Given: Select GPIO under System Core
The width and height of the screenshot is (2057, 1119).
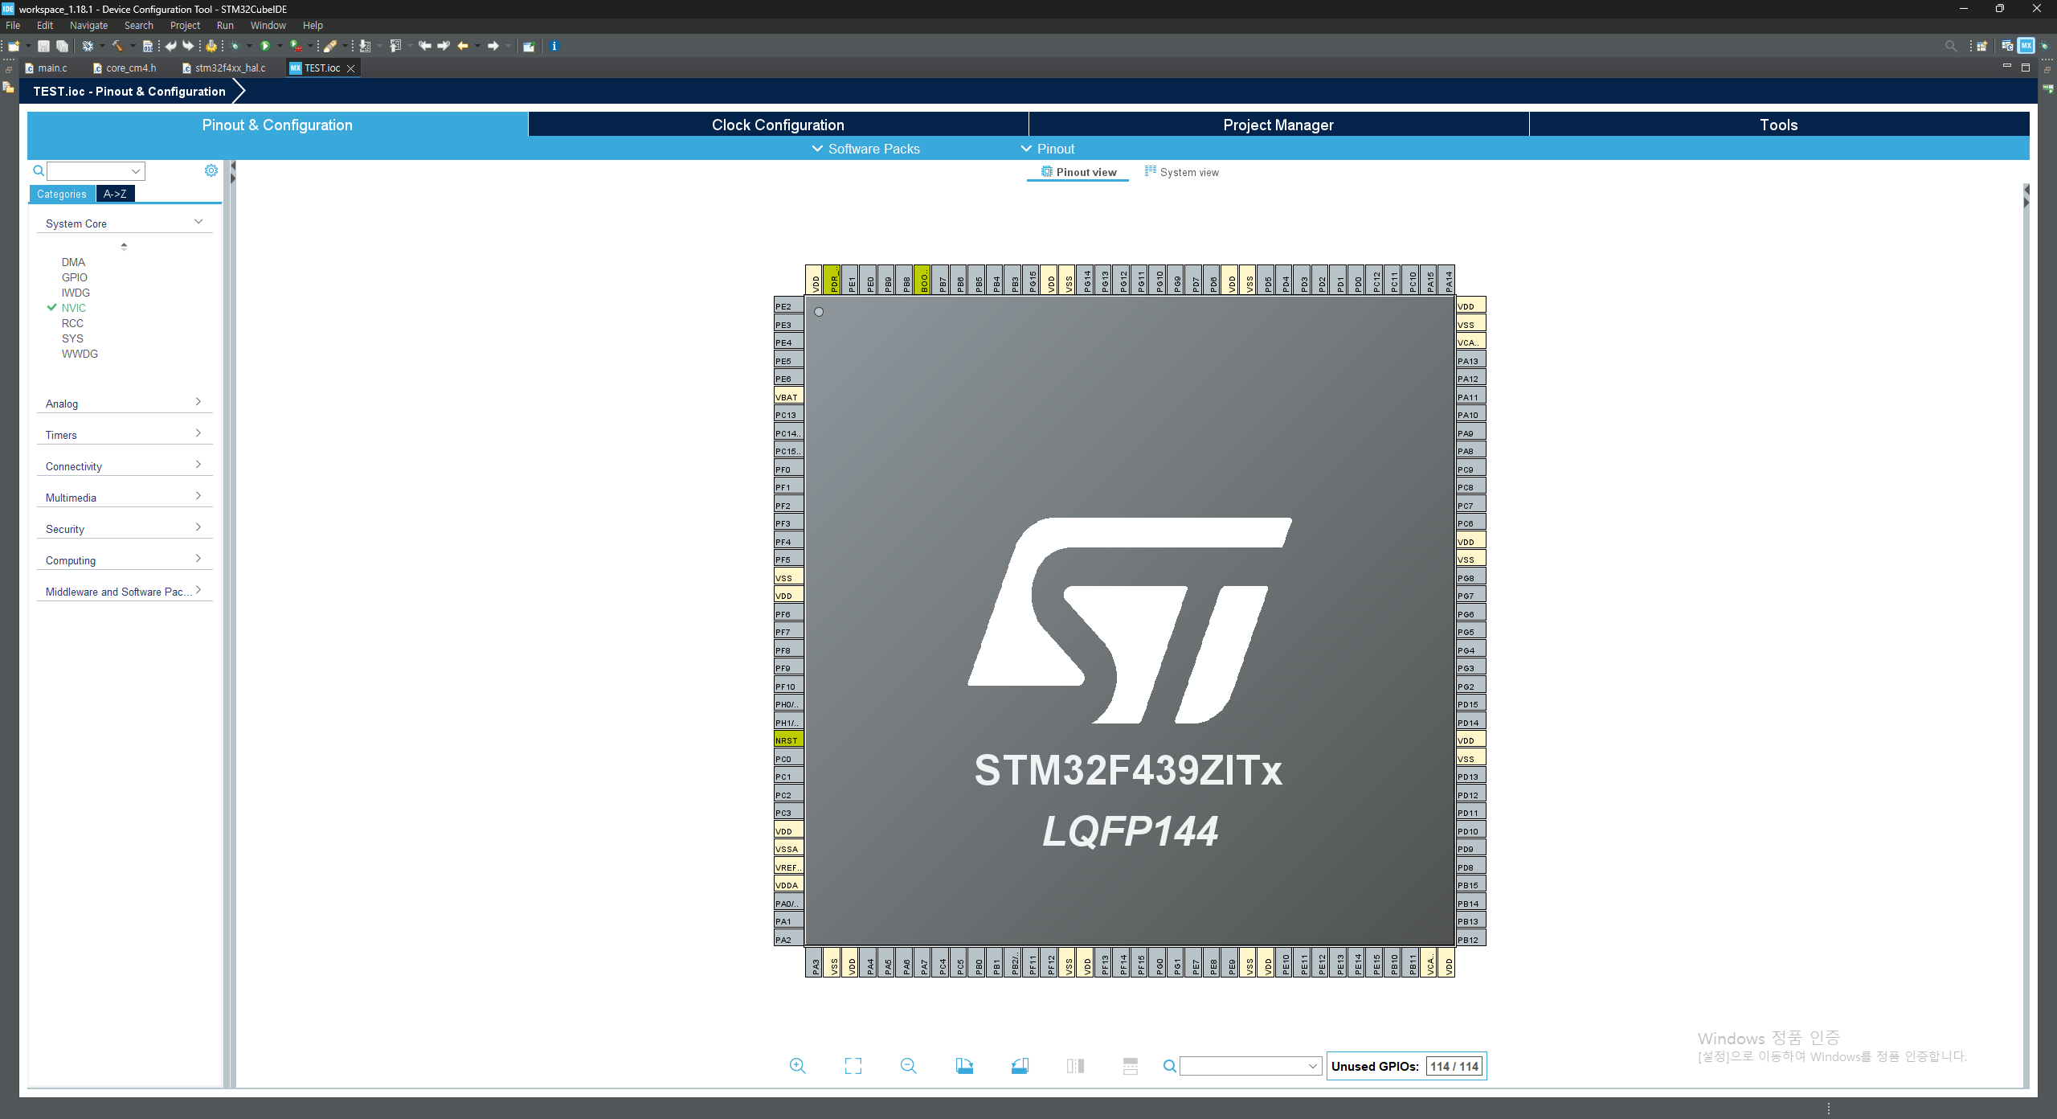Looking at the screenshot, I should pos(75,277).
